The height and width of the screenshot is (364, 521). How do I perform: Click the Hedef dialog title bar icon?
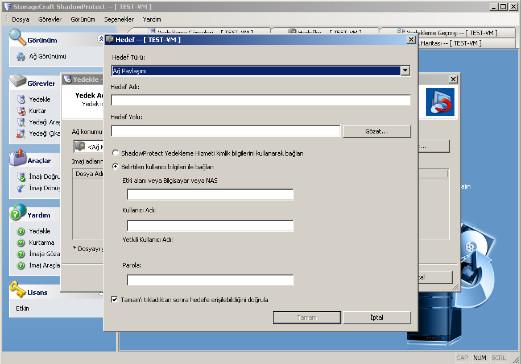[110, 40]
